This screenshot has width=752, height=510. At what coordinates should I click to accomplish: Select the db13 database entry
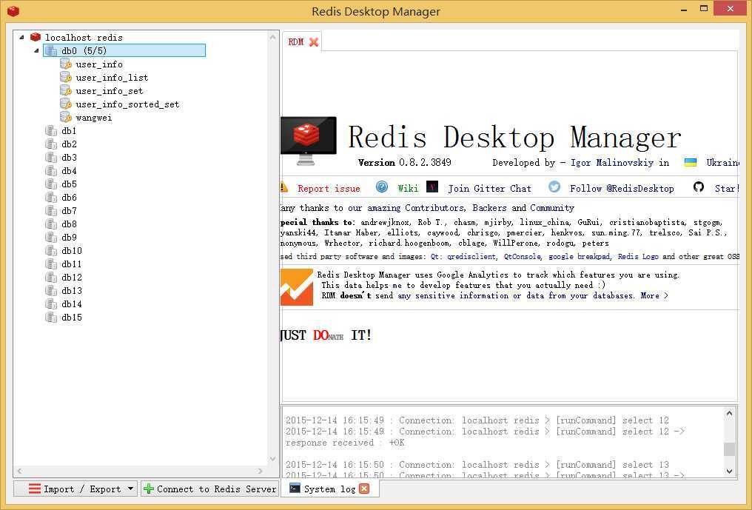coord(72,291)
